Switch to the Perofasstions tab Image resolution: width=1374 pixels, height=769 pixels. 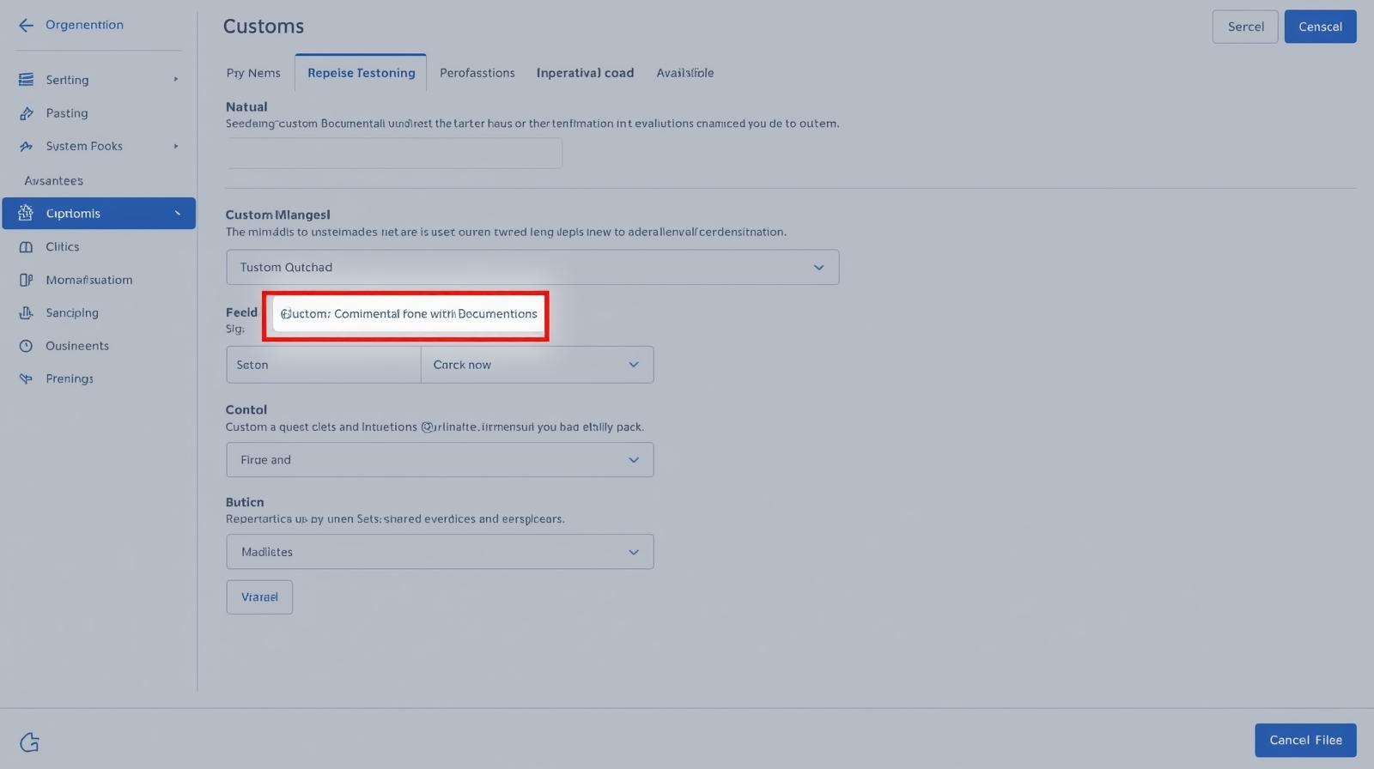coord(477,73)
